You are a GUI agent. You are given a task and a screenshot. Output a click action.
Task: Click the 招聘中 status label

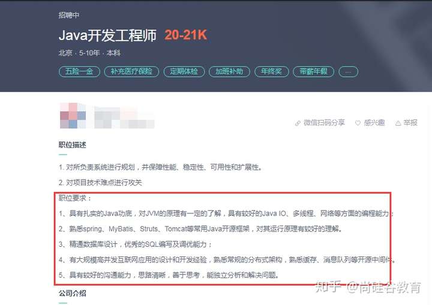tap(68, 15)
